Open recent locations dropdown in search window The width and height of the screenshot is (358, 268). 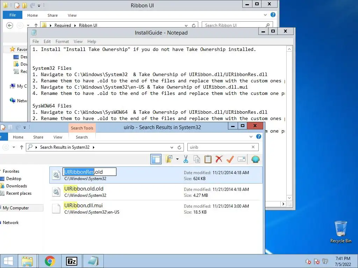14,147
